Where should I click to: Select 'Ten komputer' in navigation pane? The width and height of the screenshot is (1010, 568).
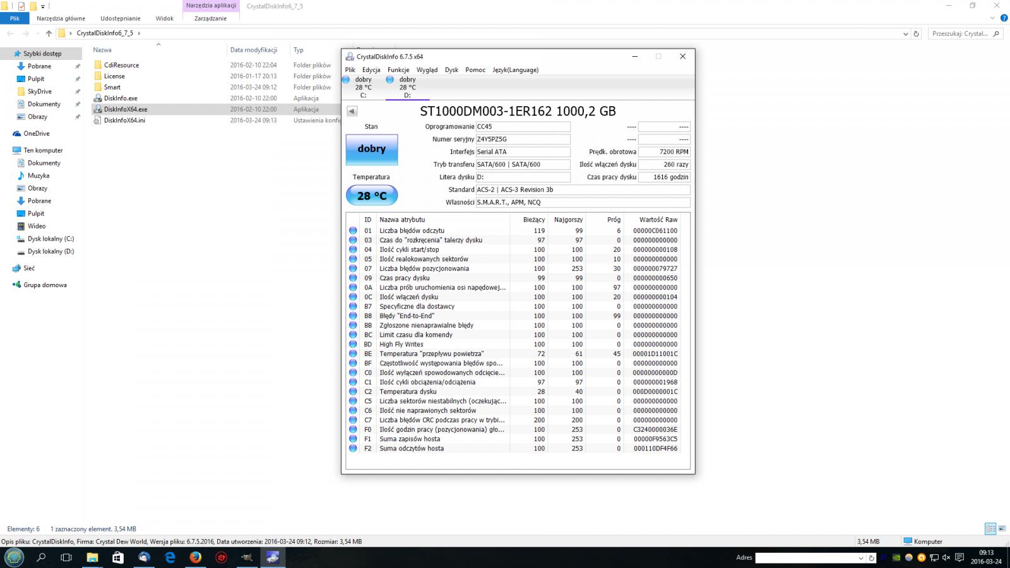pyautogui.click(x=43, y=150)
